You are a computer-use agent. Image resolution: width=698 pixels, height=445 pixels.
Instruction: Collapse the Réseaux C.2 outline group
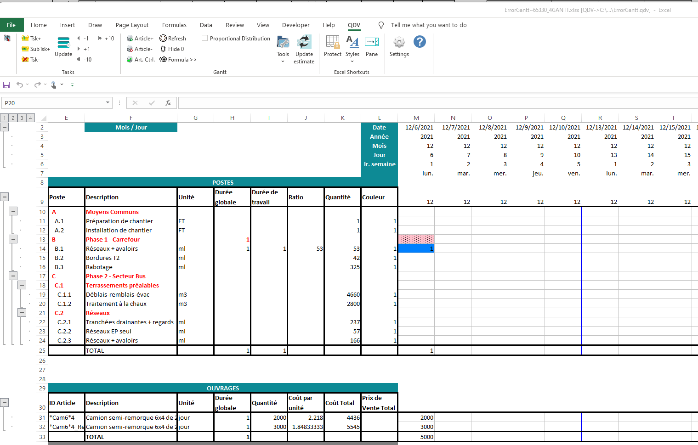click(22, 313)
